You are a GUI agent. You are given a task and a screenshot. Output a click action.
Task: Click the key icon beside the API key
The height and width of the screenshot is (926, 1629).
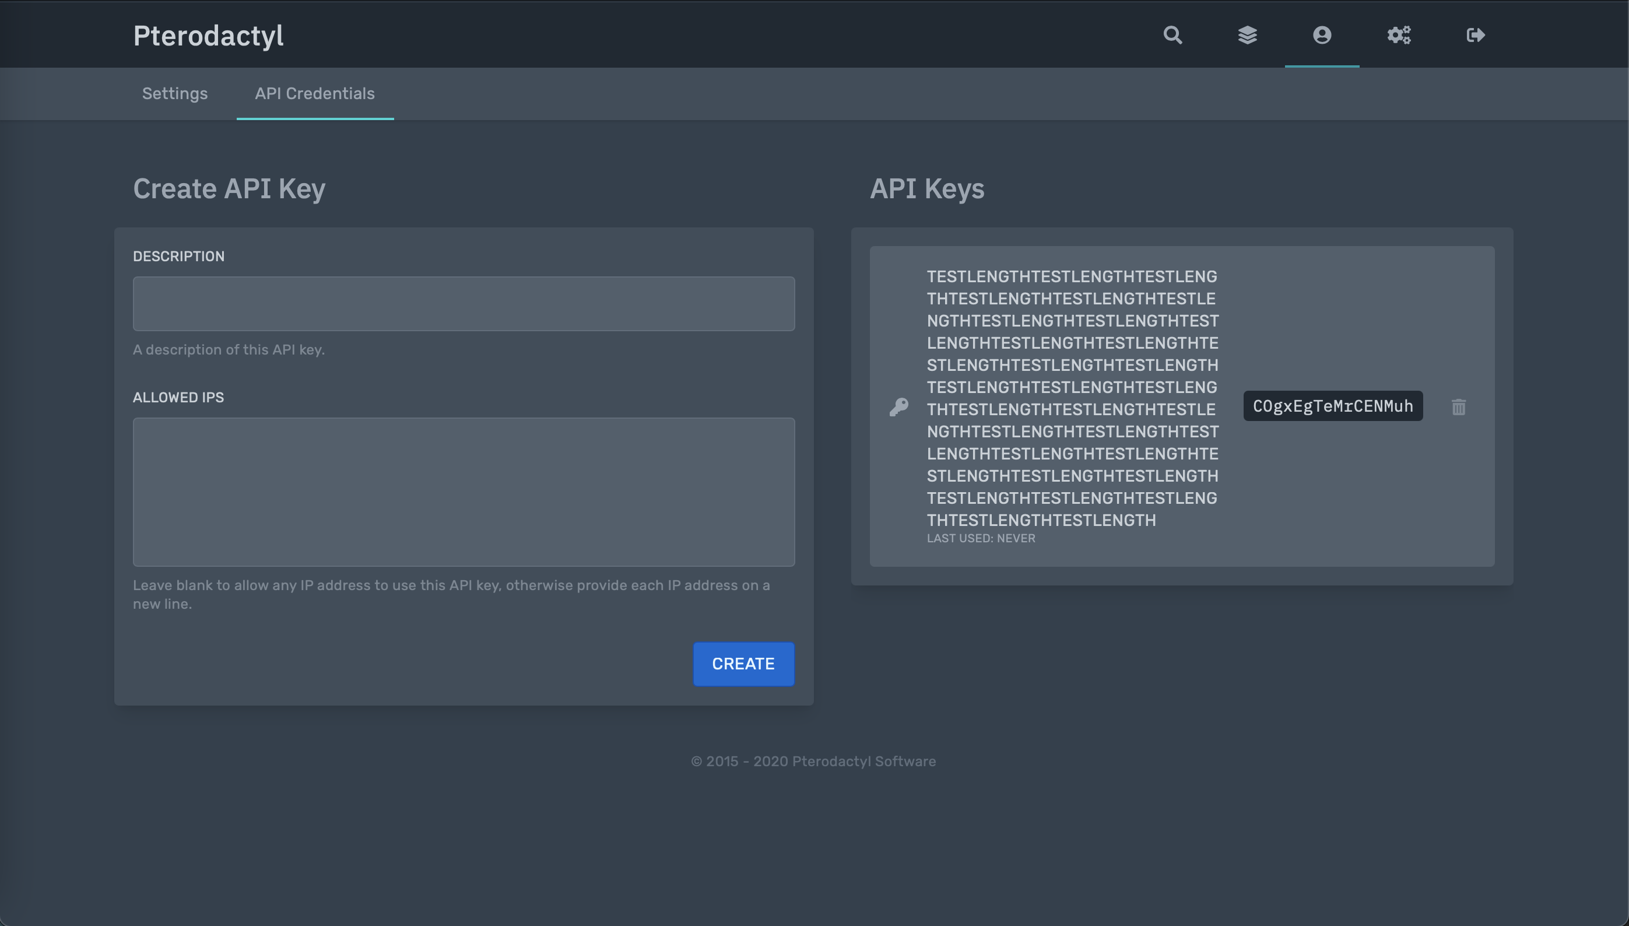(x=900, y=406)
